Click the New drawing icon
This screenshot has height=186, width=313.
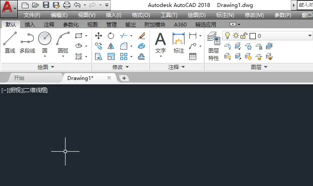tap(25, 5)
